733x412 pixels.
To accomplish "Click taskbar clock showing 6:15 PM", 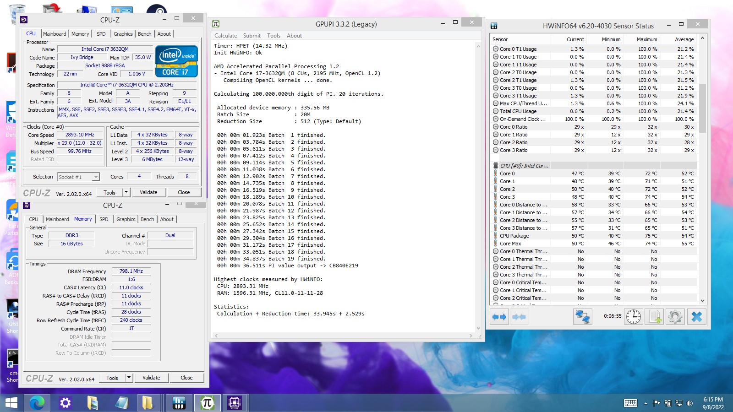I will coord(713,400).
